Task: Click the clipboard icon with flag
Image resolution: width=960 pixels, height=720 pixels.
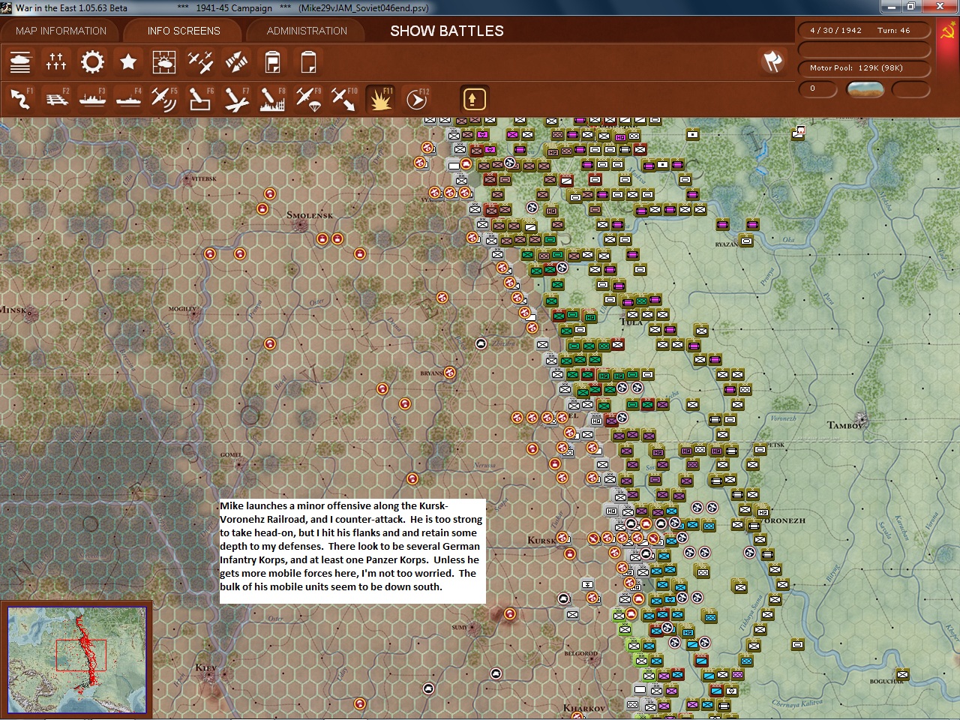Action: click(x=272, y=62)
